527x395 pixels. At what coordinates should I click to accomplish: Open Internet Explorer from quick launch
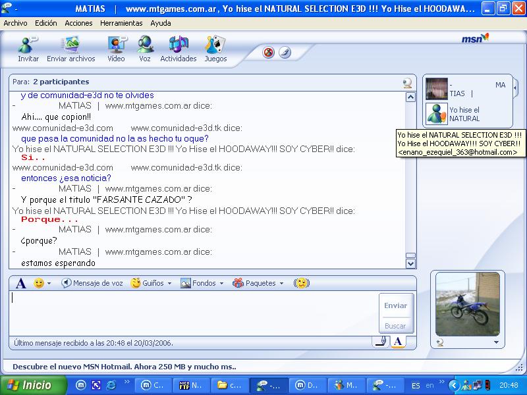pos(111,385)
